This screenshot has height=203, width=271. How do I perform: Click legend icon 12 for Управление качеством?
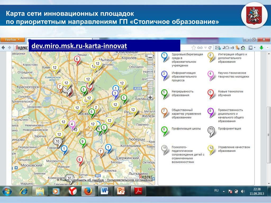coord(211,150)
